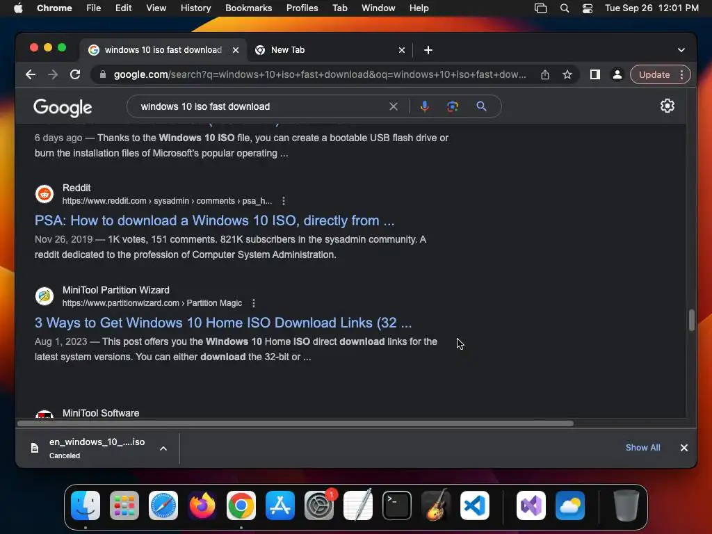This screenshot has width=712, height=534.
Task: Launch Firefox from the Dock
Action: coord(202,505)
